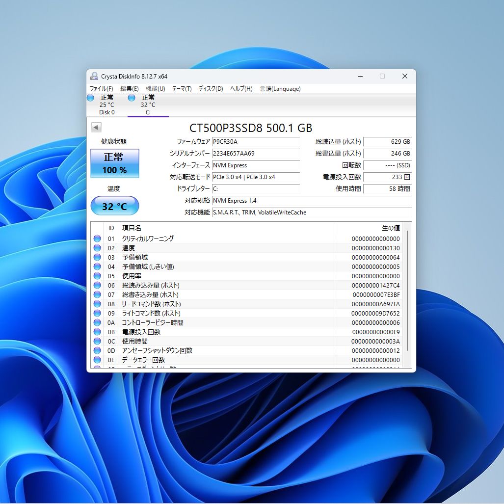This screenshot has height=504, width=504.
Task: Click the 健康状態 label
Action: (114, 141)
